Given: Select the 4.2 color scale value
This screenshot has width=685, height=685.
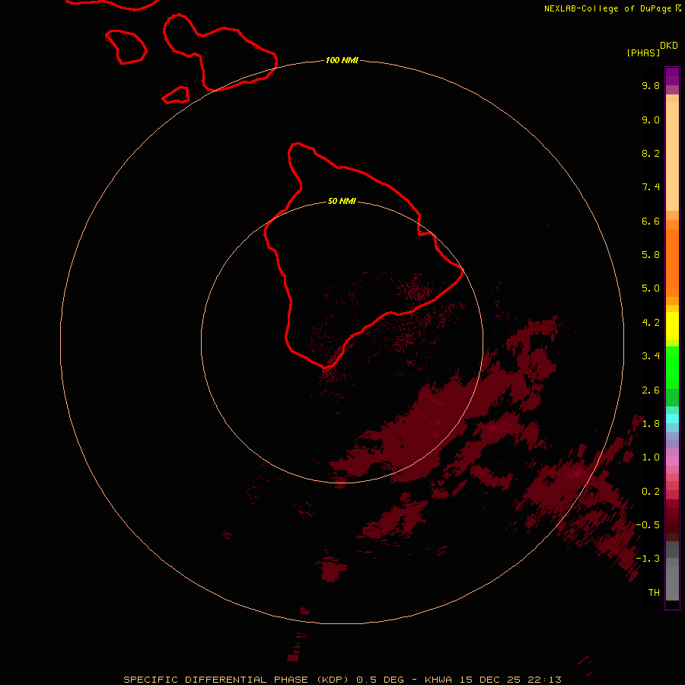Looking at the screenshot, I should [651, 323].
